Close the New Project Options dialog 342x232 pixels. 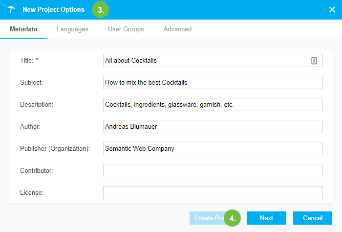(332, 10)
